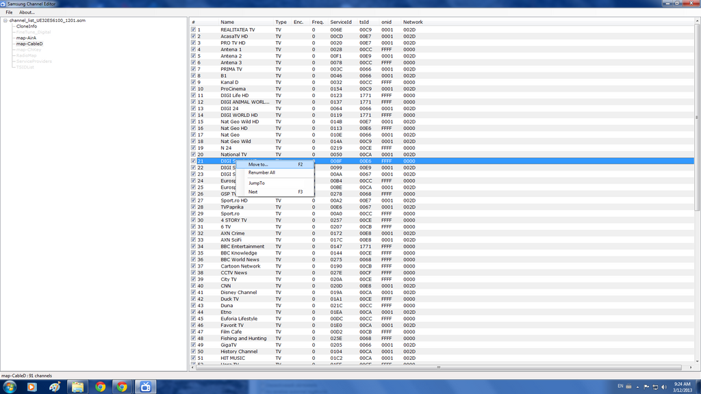
Task: Click the network icon in system tray
Action: [654, 387]
